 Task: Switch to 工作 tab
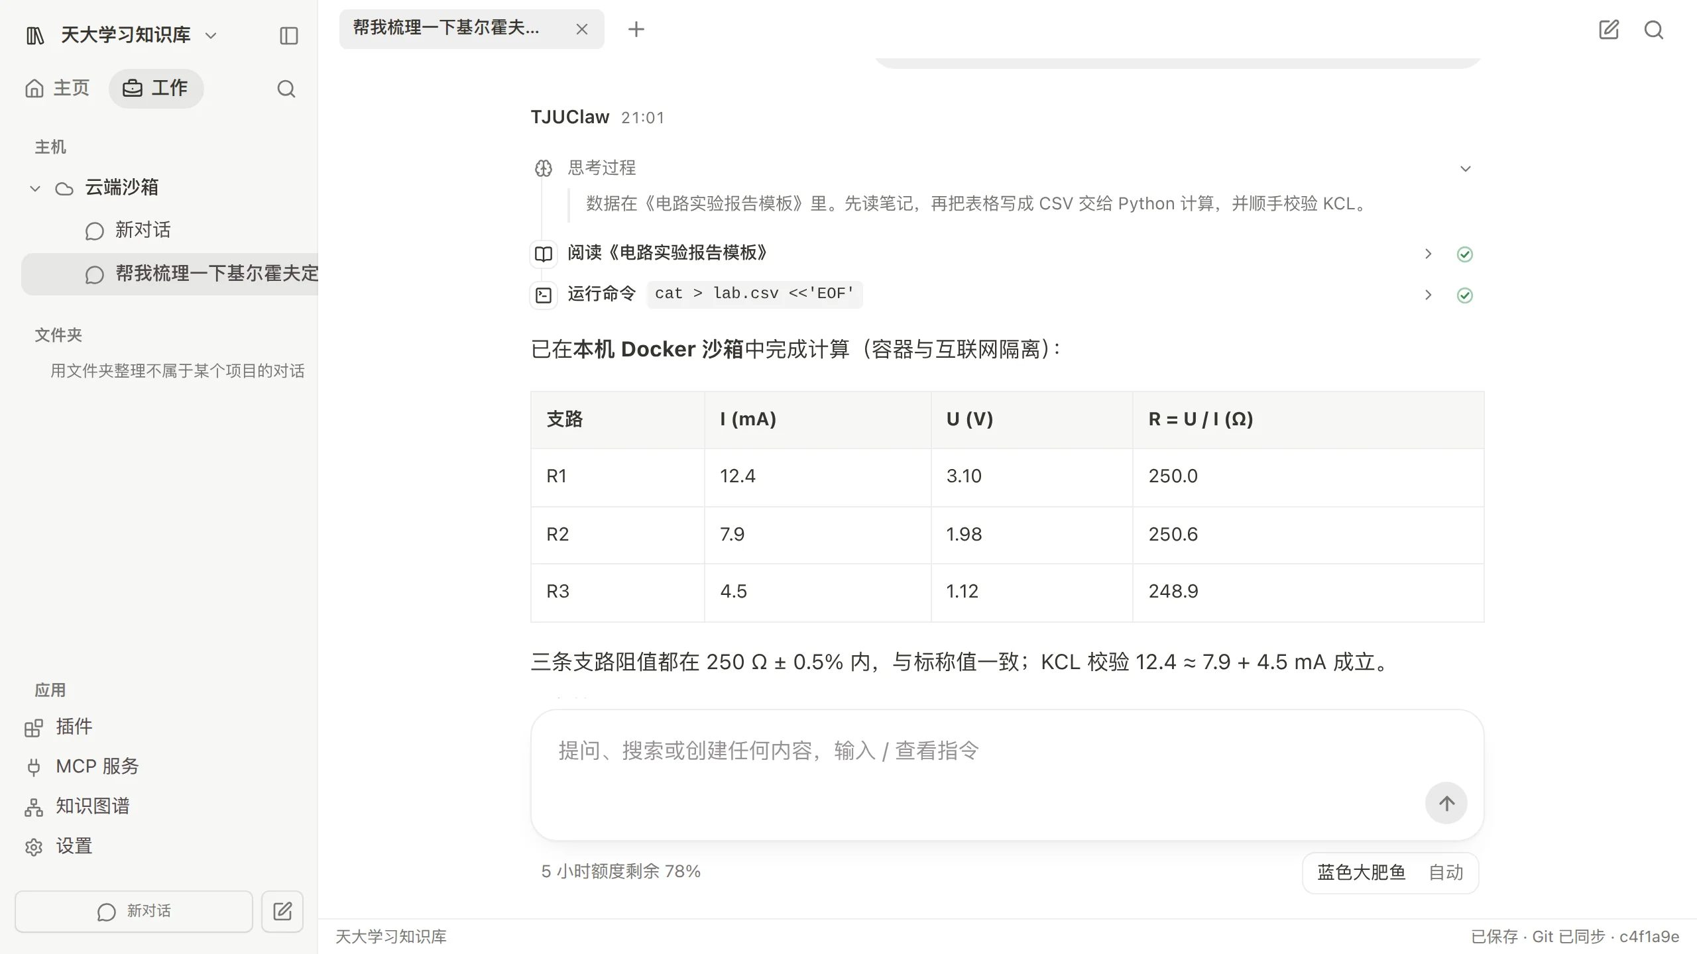[156, 88]
